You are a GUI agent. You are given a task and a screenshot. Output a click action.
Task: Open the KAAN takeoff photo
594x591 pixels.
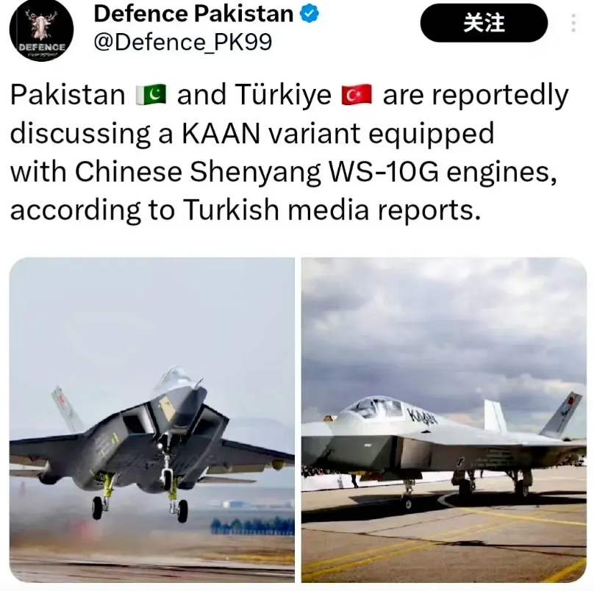coord(152,420)
